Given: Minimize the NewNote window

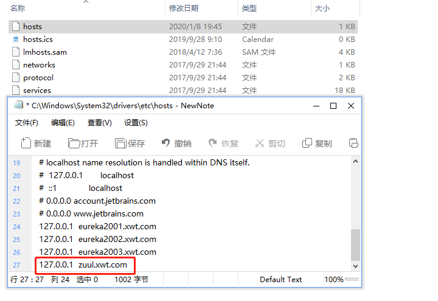Looking at the screenshot, I should (x=316, y=106).
